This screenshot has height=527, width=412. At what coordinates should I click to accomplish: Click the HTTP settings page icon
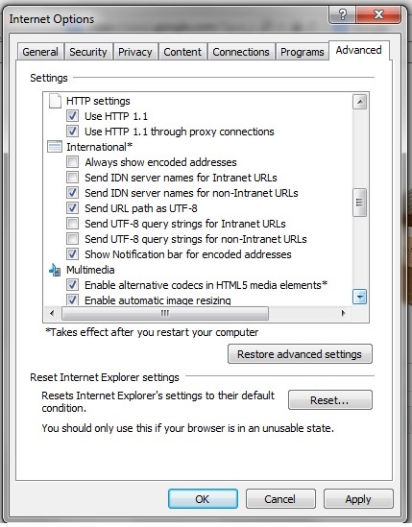point(55,101)
